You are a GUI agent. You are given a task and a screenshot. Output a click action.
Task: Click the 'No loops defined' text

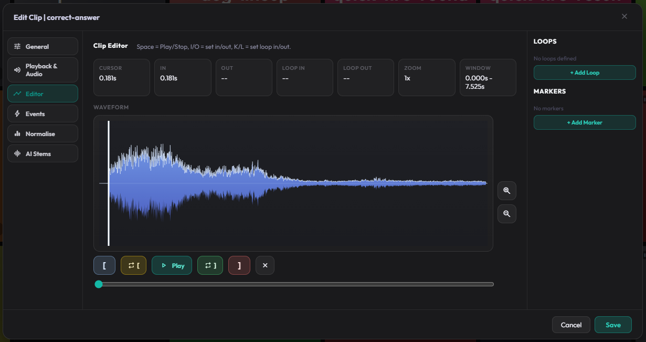(555, 58)
